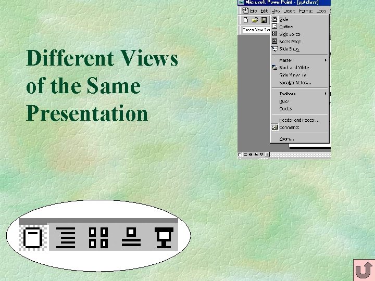The width and height of the screenshot is (375, 281).
Task: Open the Format menu
Action: pyautogui.click(x=306, y=11)
